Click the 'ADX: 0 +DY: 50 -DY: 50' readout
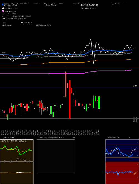Viewport: 139px width, 184px height. [13, 141]
